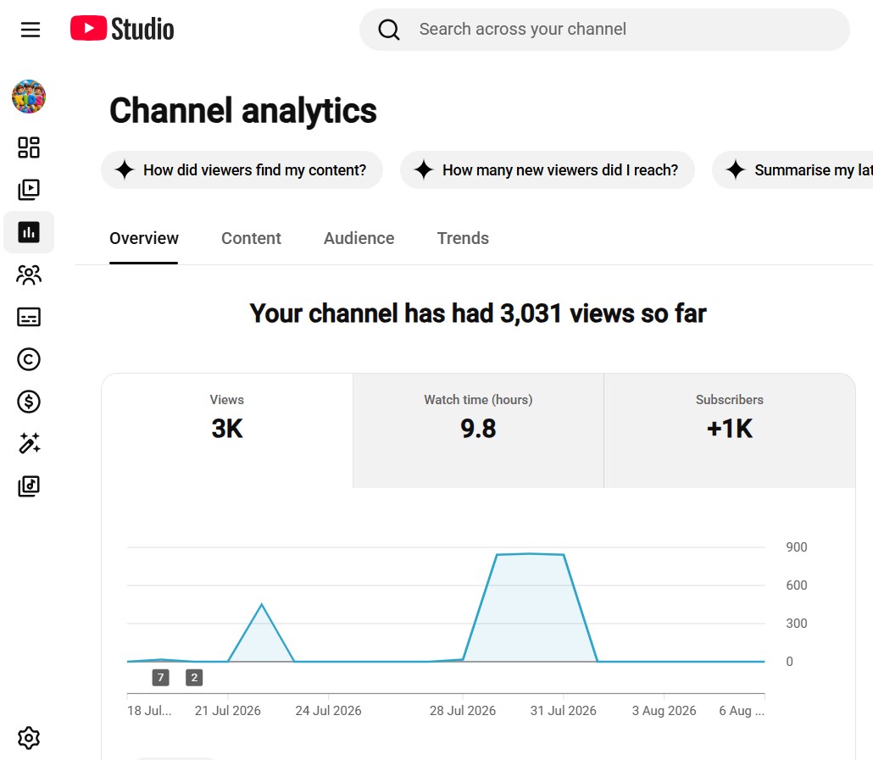Viewport: 873px width, 760px height.
Task: Select the Analytics bar chart sidebar icon
Action: click(x=29, y=232)
